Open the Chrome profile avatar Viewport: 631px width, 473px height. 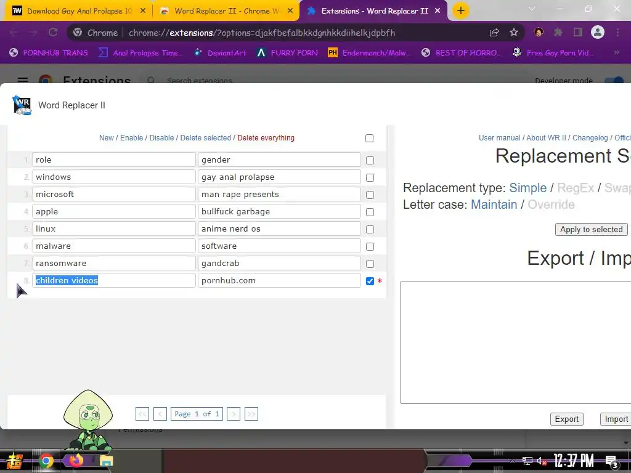pos(598,32)
